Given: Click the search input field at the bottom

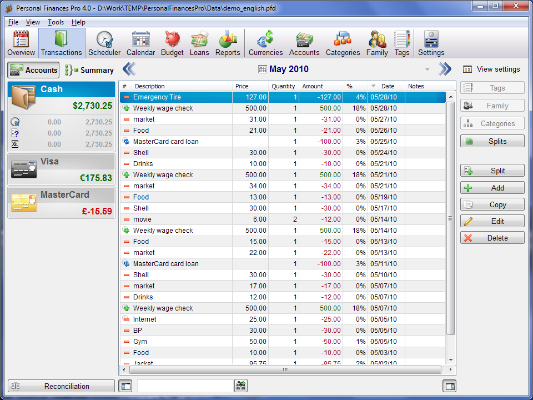Looking at the screenshot, I should [x=184, y=386].
